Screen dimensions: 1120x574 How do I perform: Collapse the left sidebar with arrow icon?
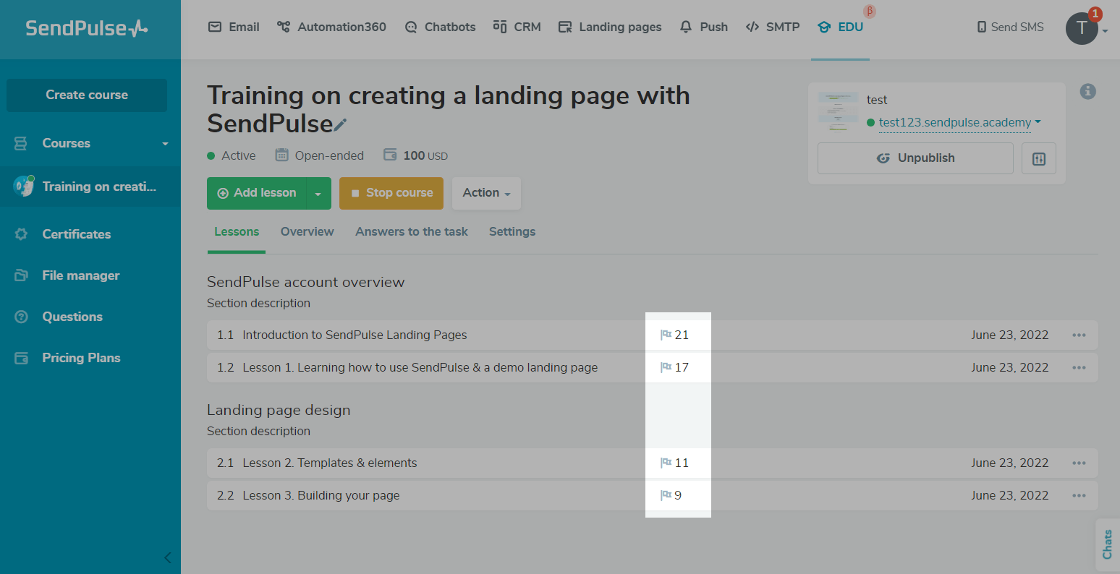[x=168, y=557]
